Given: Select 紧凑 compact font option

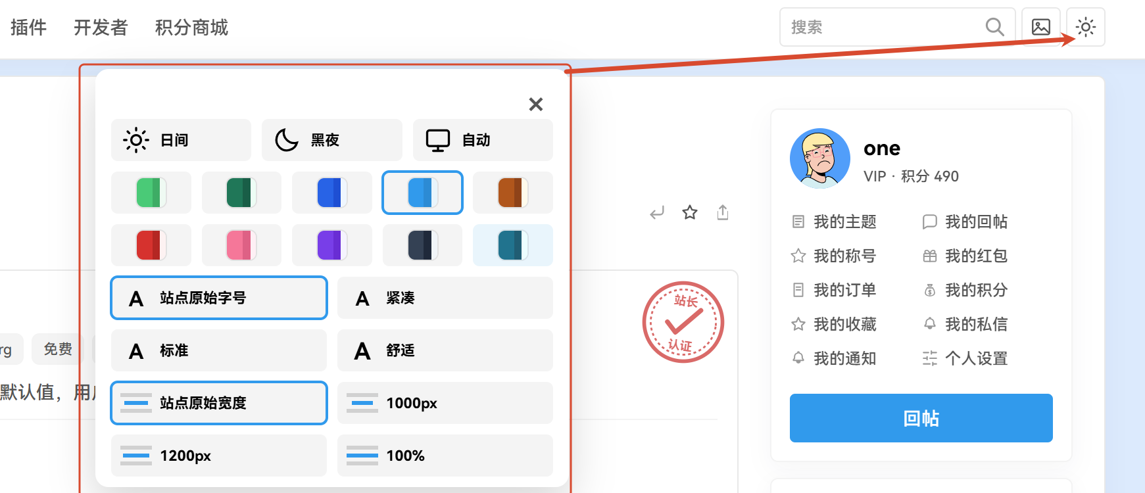Looking at the screenshot, I should (x=445, y=298).
